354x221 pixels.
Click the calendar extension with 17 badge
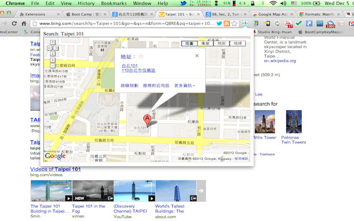pos(288,24)
